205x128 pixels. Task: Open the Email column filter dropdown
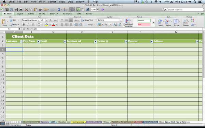coord(65,41)
